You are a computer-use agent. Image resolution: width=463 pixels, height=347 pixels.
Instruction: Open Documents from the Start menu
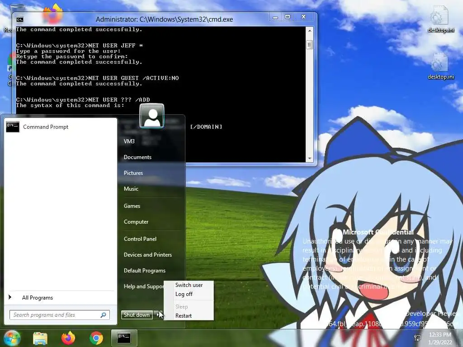(x=137, y=157)
